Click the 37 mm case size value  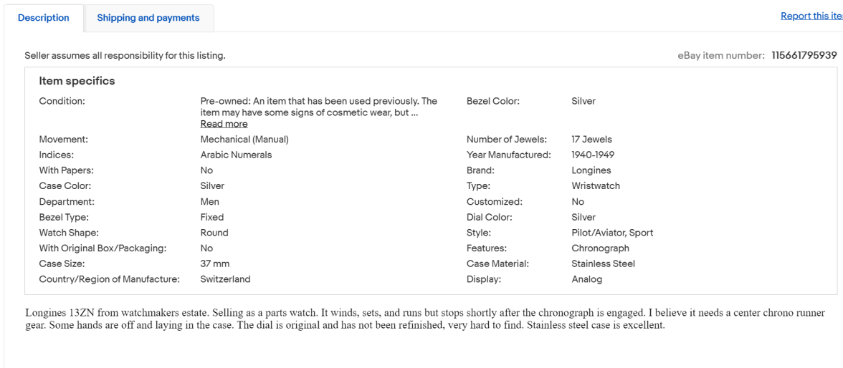pos(215,263)
